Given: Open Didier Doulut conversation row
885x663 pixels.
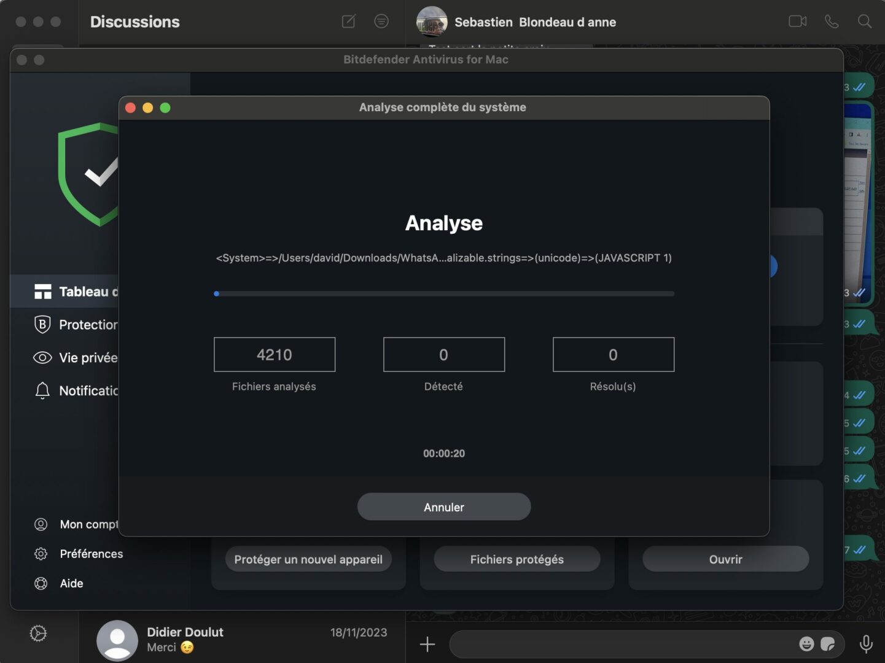Looking at the screenshot, I should click(242, 640).
